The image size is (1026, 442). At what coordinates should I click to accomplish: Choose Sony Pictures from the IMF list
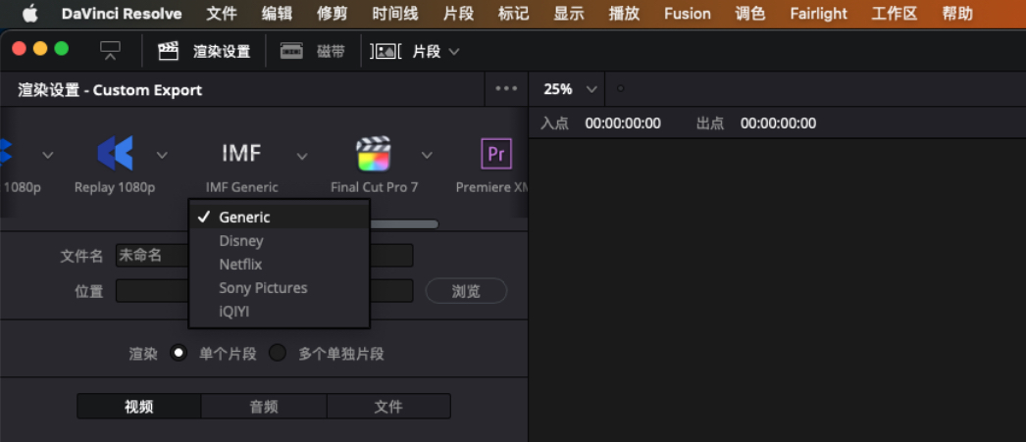click(x=280, y=288)
